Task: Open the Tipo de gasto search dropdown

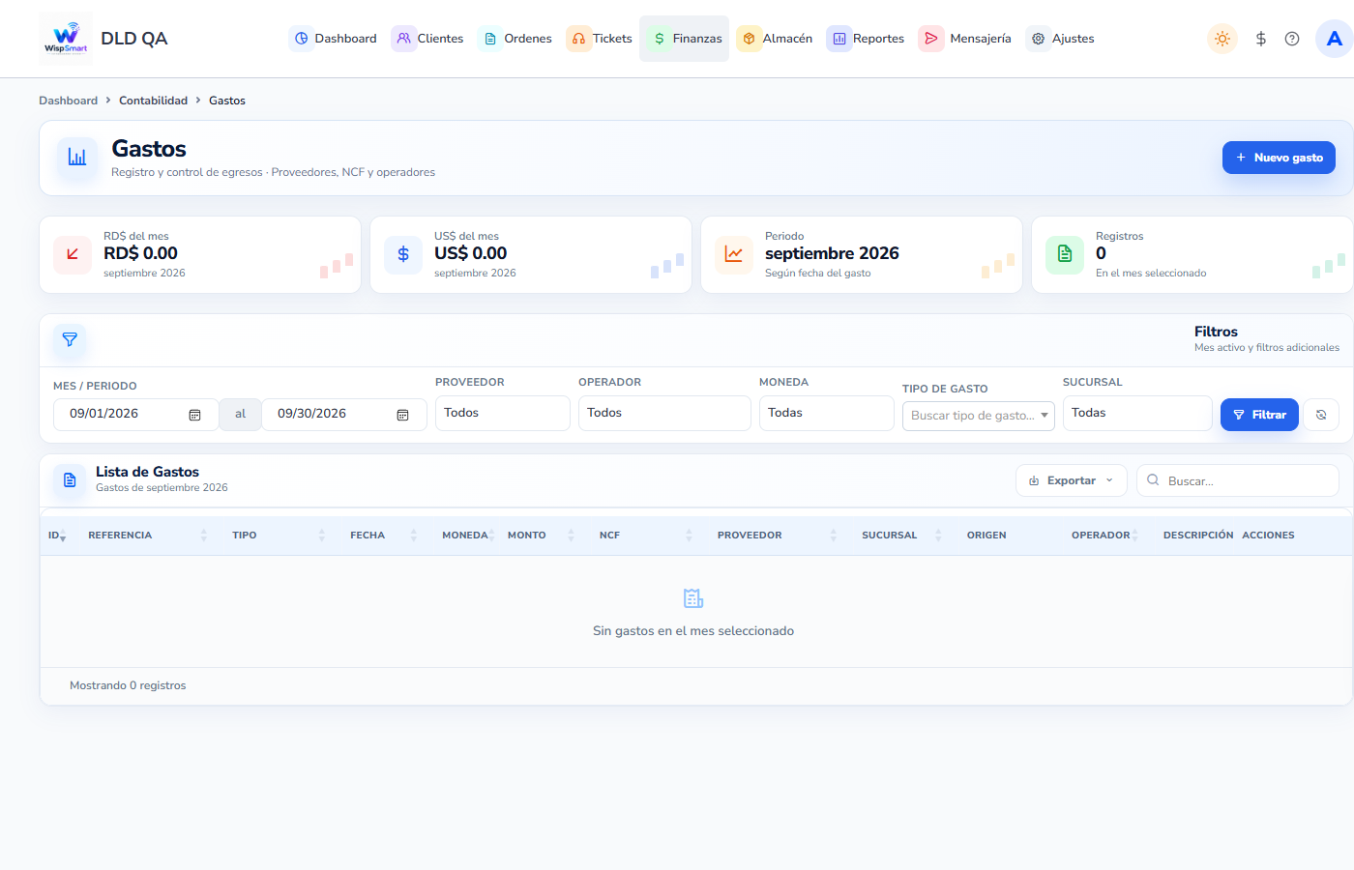Action: pos(979,416)
